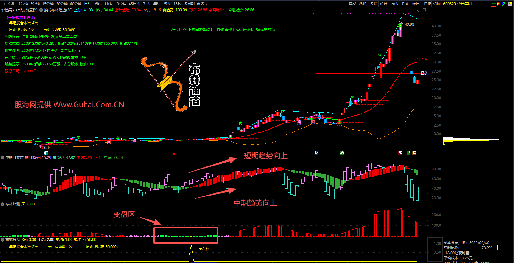Click the '财' financial event marker
The width and height of the screenshot is (514, 263).
[x=316, y=153]
